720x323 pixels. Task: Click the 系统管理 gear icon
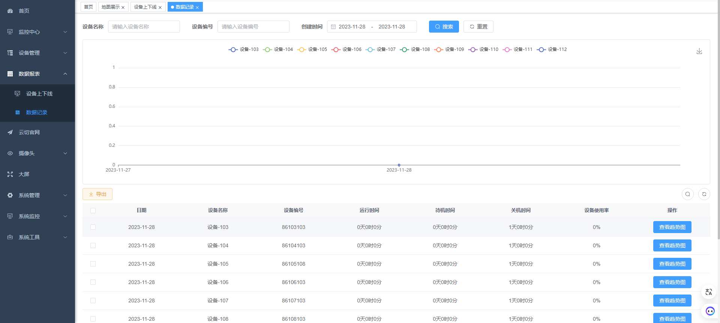point(10,195)
